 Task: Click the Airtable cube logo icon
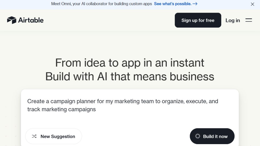pos(12,20)
